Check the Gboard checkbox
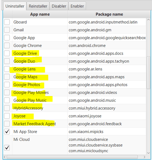 point(7,22)
